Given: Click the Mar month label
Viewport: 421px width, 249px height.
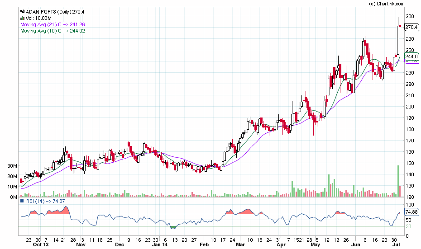Looking at the screenshot, I should [240, 244].
